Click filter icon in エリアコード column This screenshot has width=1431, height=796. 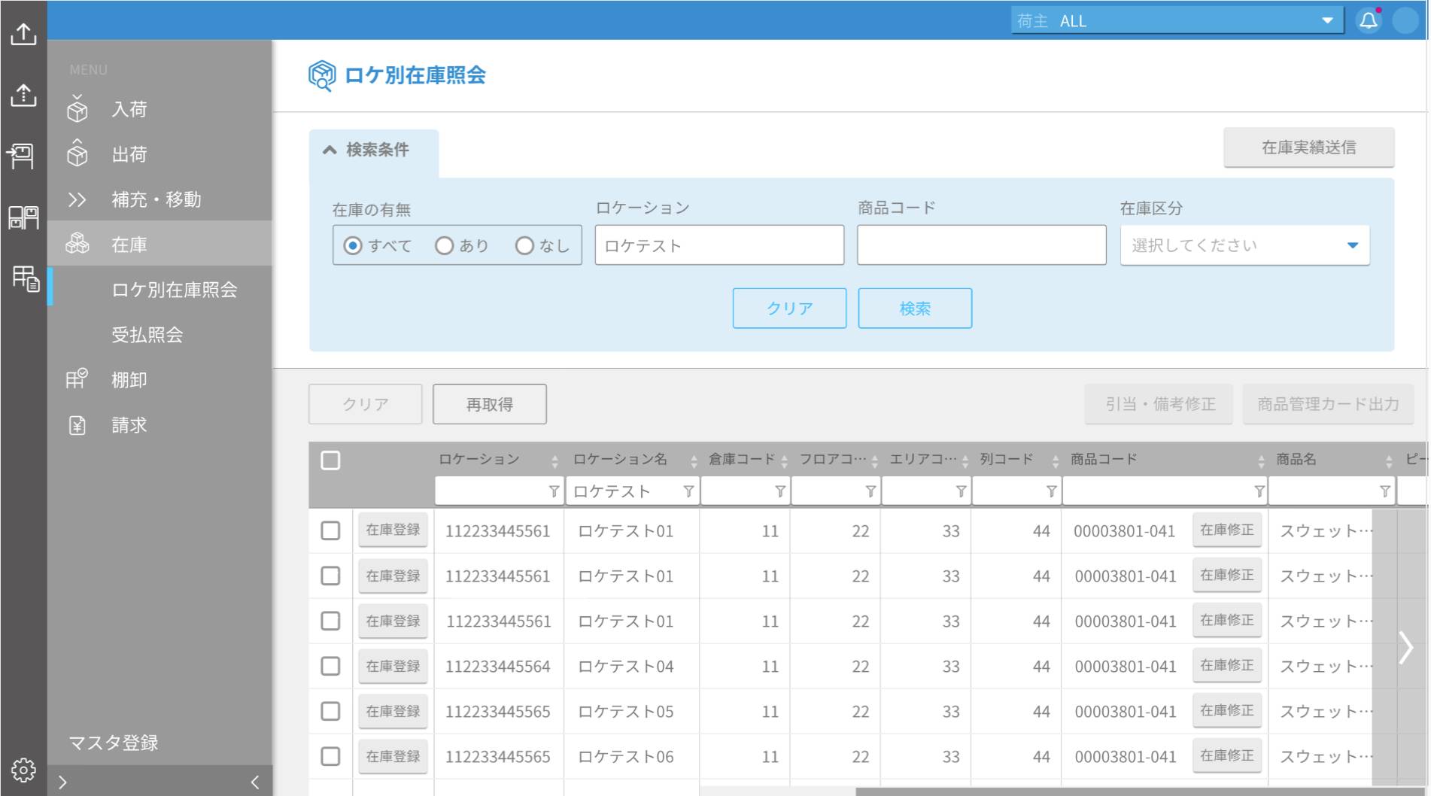(x=961, y=491)
